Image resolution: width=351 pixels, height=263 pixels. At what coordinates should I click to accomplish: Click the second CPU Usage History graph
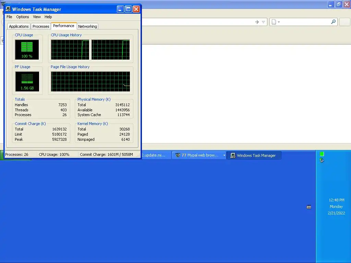pos(111,50)
